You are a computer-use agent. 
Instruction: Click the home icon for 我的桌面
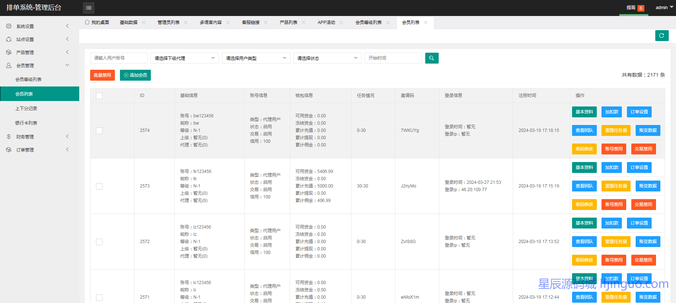tap(87, 22)
